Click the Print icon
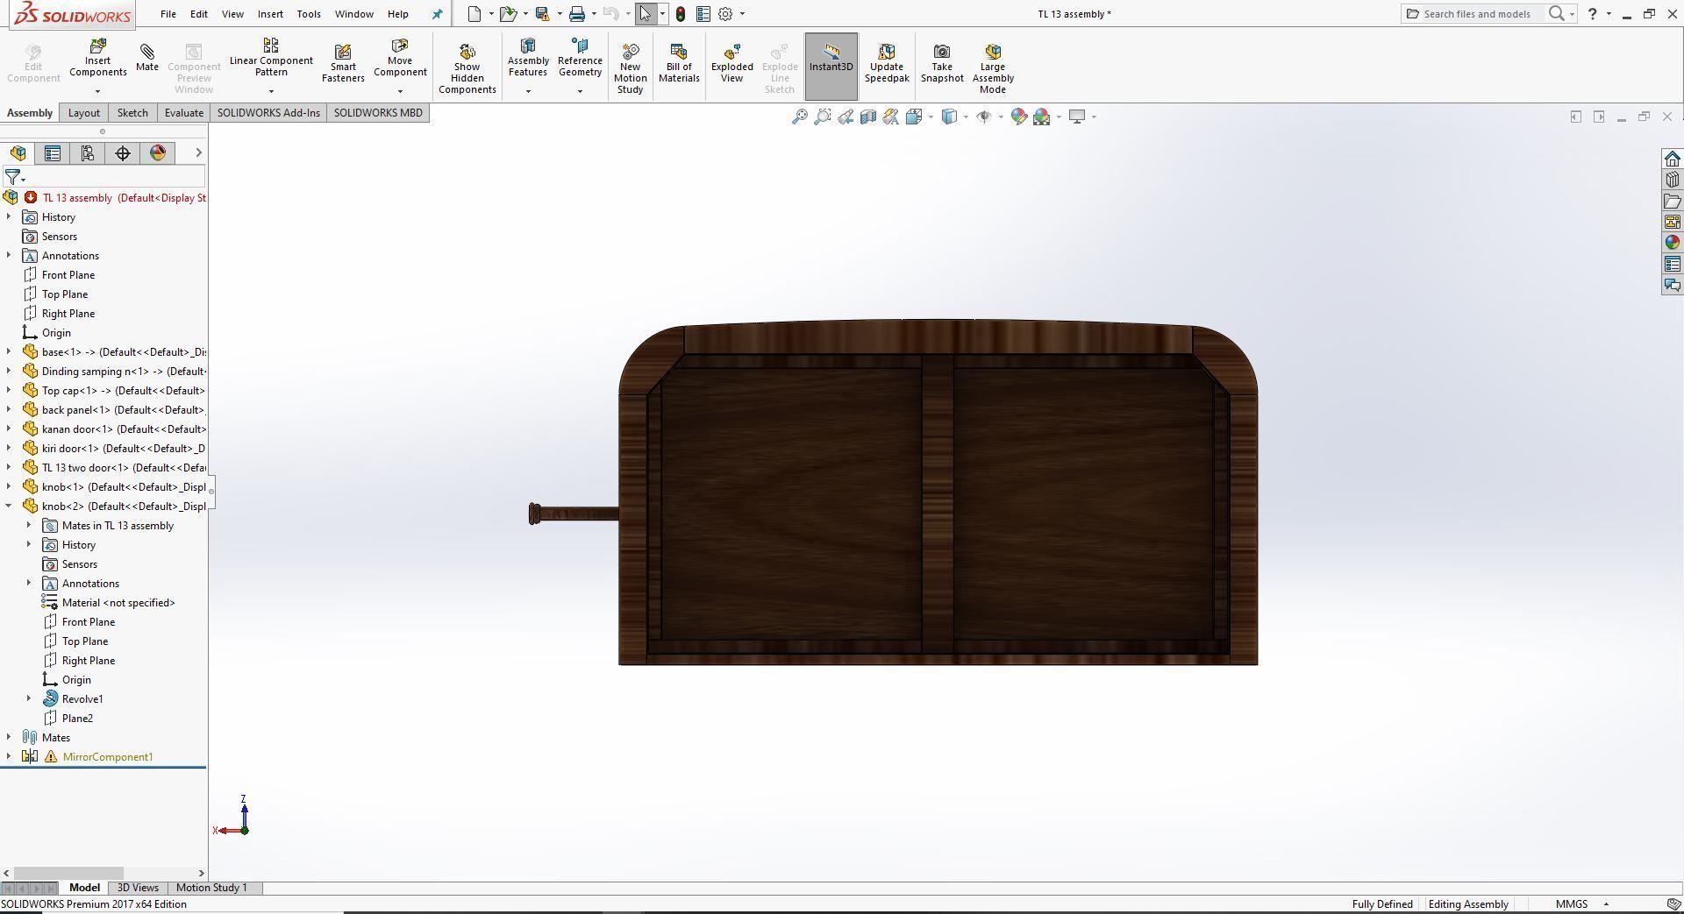The width and height of the screenshot is (1684, 914). (576, 14)
